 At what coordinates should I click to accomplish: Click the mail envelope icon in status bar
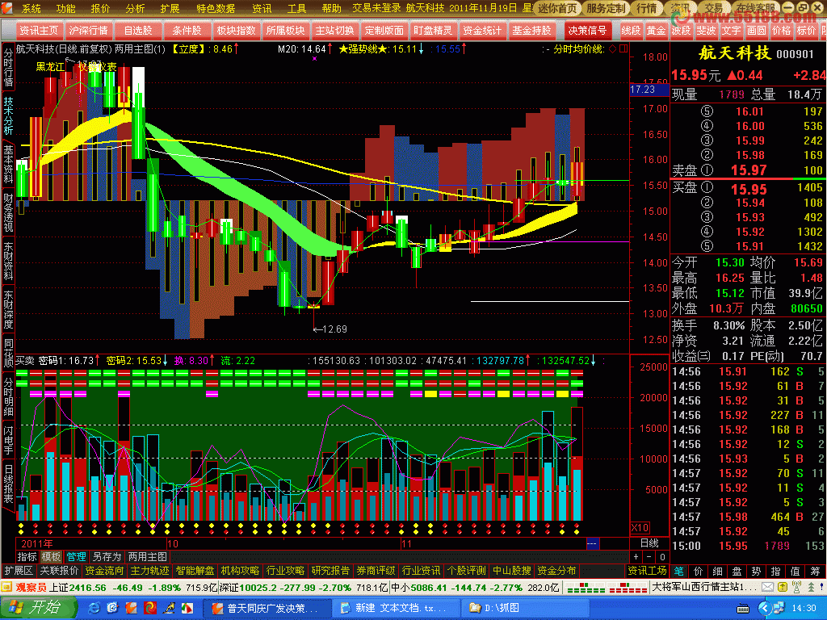click(767, 587)
